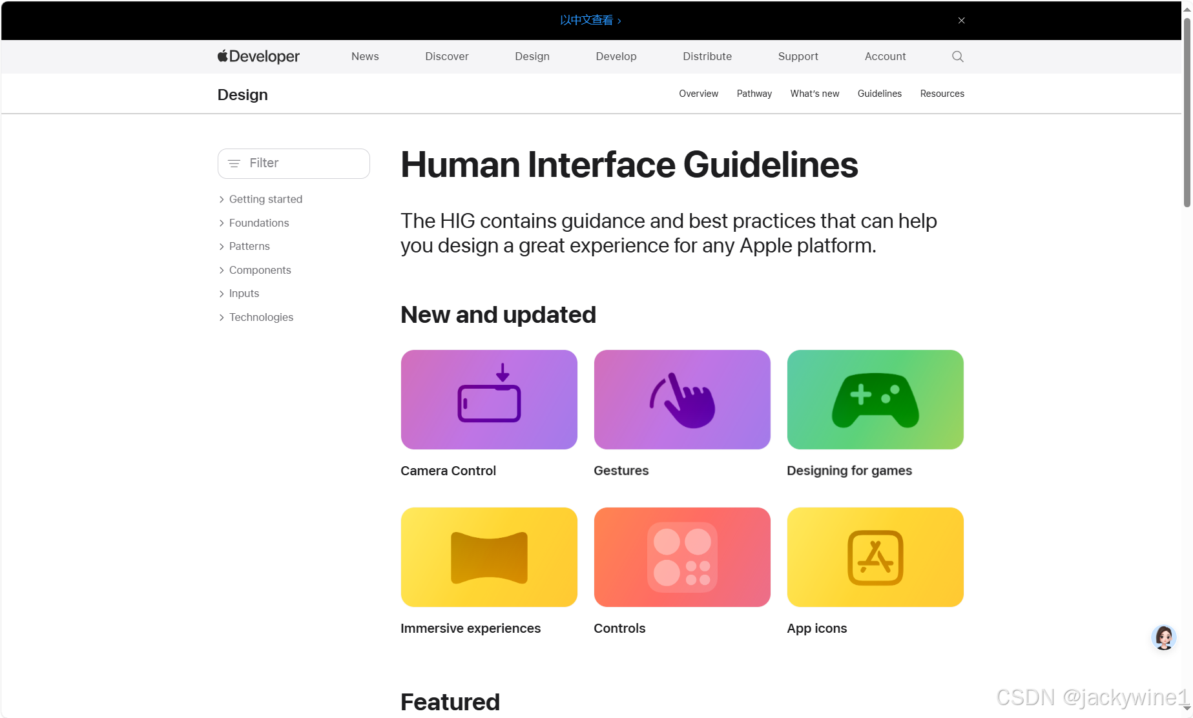Open the game controller card image
Screen dimensions: 1193x718
click(875, 400)
